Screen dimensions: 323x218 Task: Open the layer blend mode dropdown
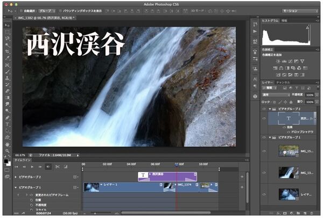point(276,95)
